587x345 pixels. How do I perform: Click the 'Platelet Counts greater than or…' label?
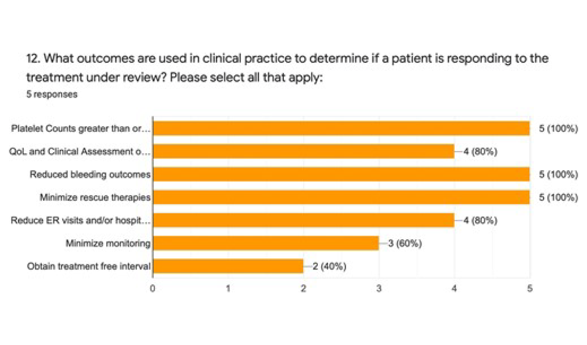click(x=81, y=128)
